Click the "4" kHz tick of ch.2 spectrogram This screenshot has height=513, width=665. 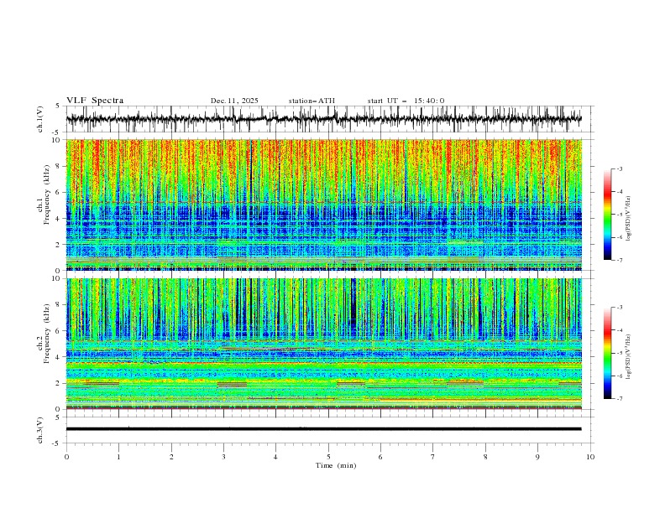(58, 357)
